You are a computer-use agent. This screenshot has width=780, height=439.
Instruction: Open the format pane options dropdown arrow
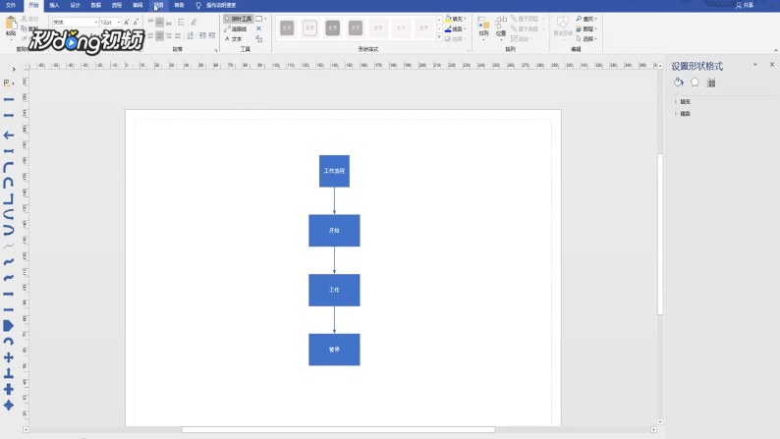pos(754,65)
